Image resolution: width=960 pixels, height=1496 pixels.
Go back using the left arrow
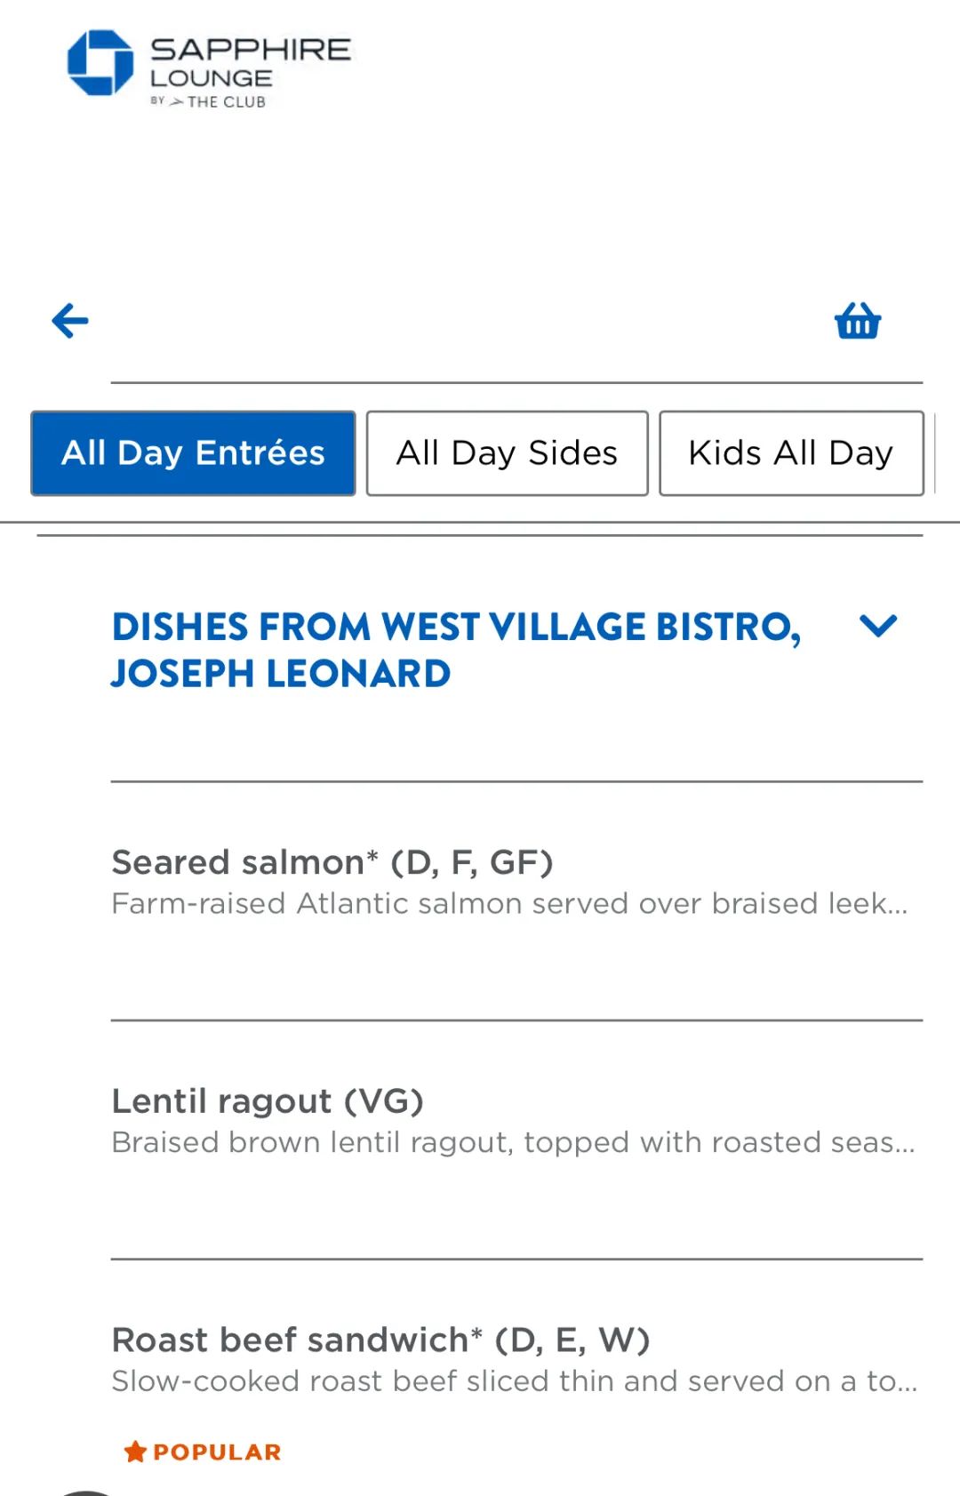70,321
